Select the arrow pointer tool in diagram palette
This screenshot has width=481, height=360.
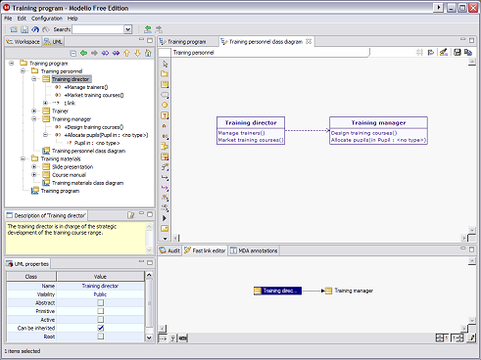tap(165, 64)
